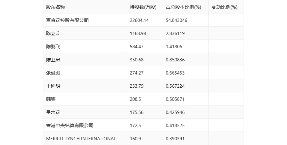The image size is (287, 145).
Task: Select shareholder 吴水花
Action: 53,112
